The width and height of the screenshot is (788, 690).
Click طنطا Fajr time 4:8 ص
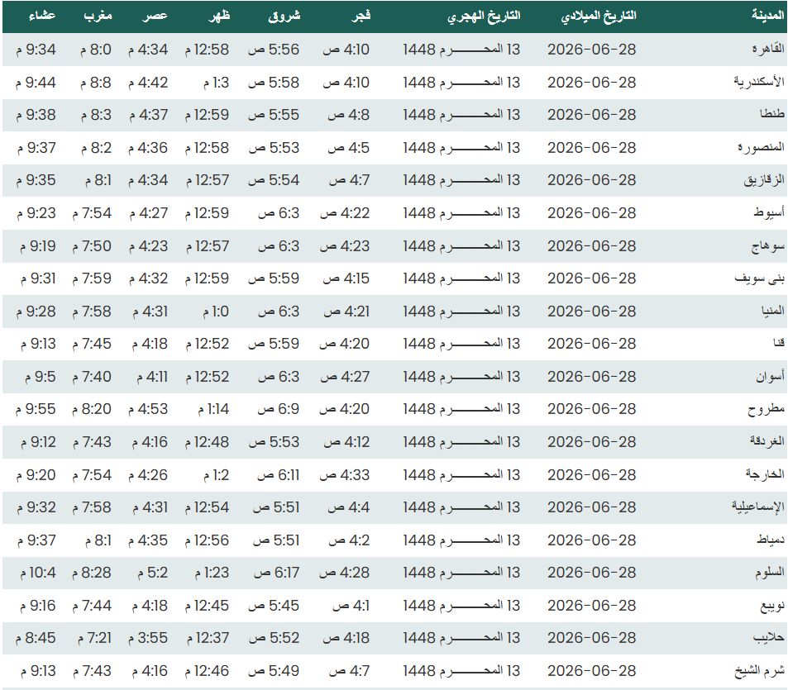click(348, 115)
